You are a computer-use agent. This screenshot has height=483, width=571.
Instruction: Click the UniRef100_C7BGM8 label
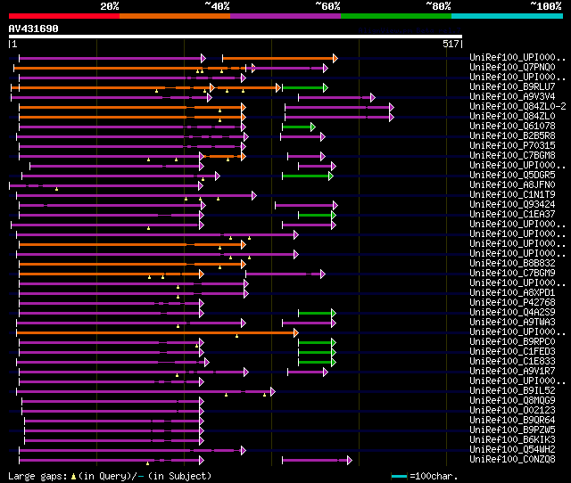(x=512, y=156)
